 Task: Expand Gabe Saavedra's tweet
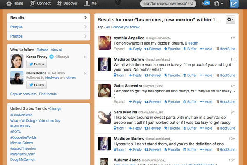(119, 102)
